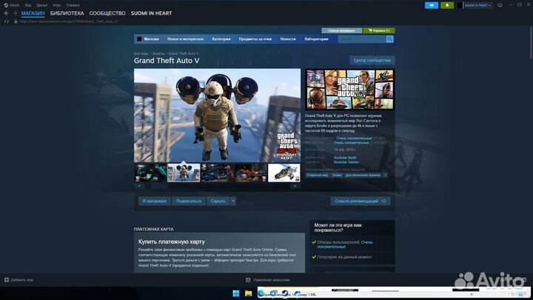Click Добавить игру at bottom left
Viewport: 533px width, 300px height.
(22, 280)
